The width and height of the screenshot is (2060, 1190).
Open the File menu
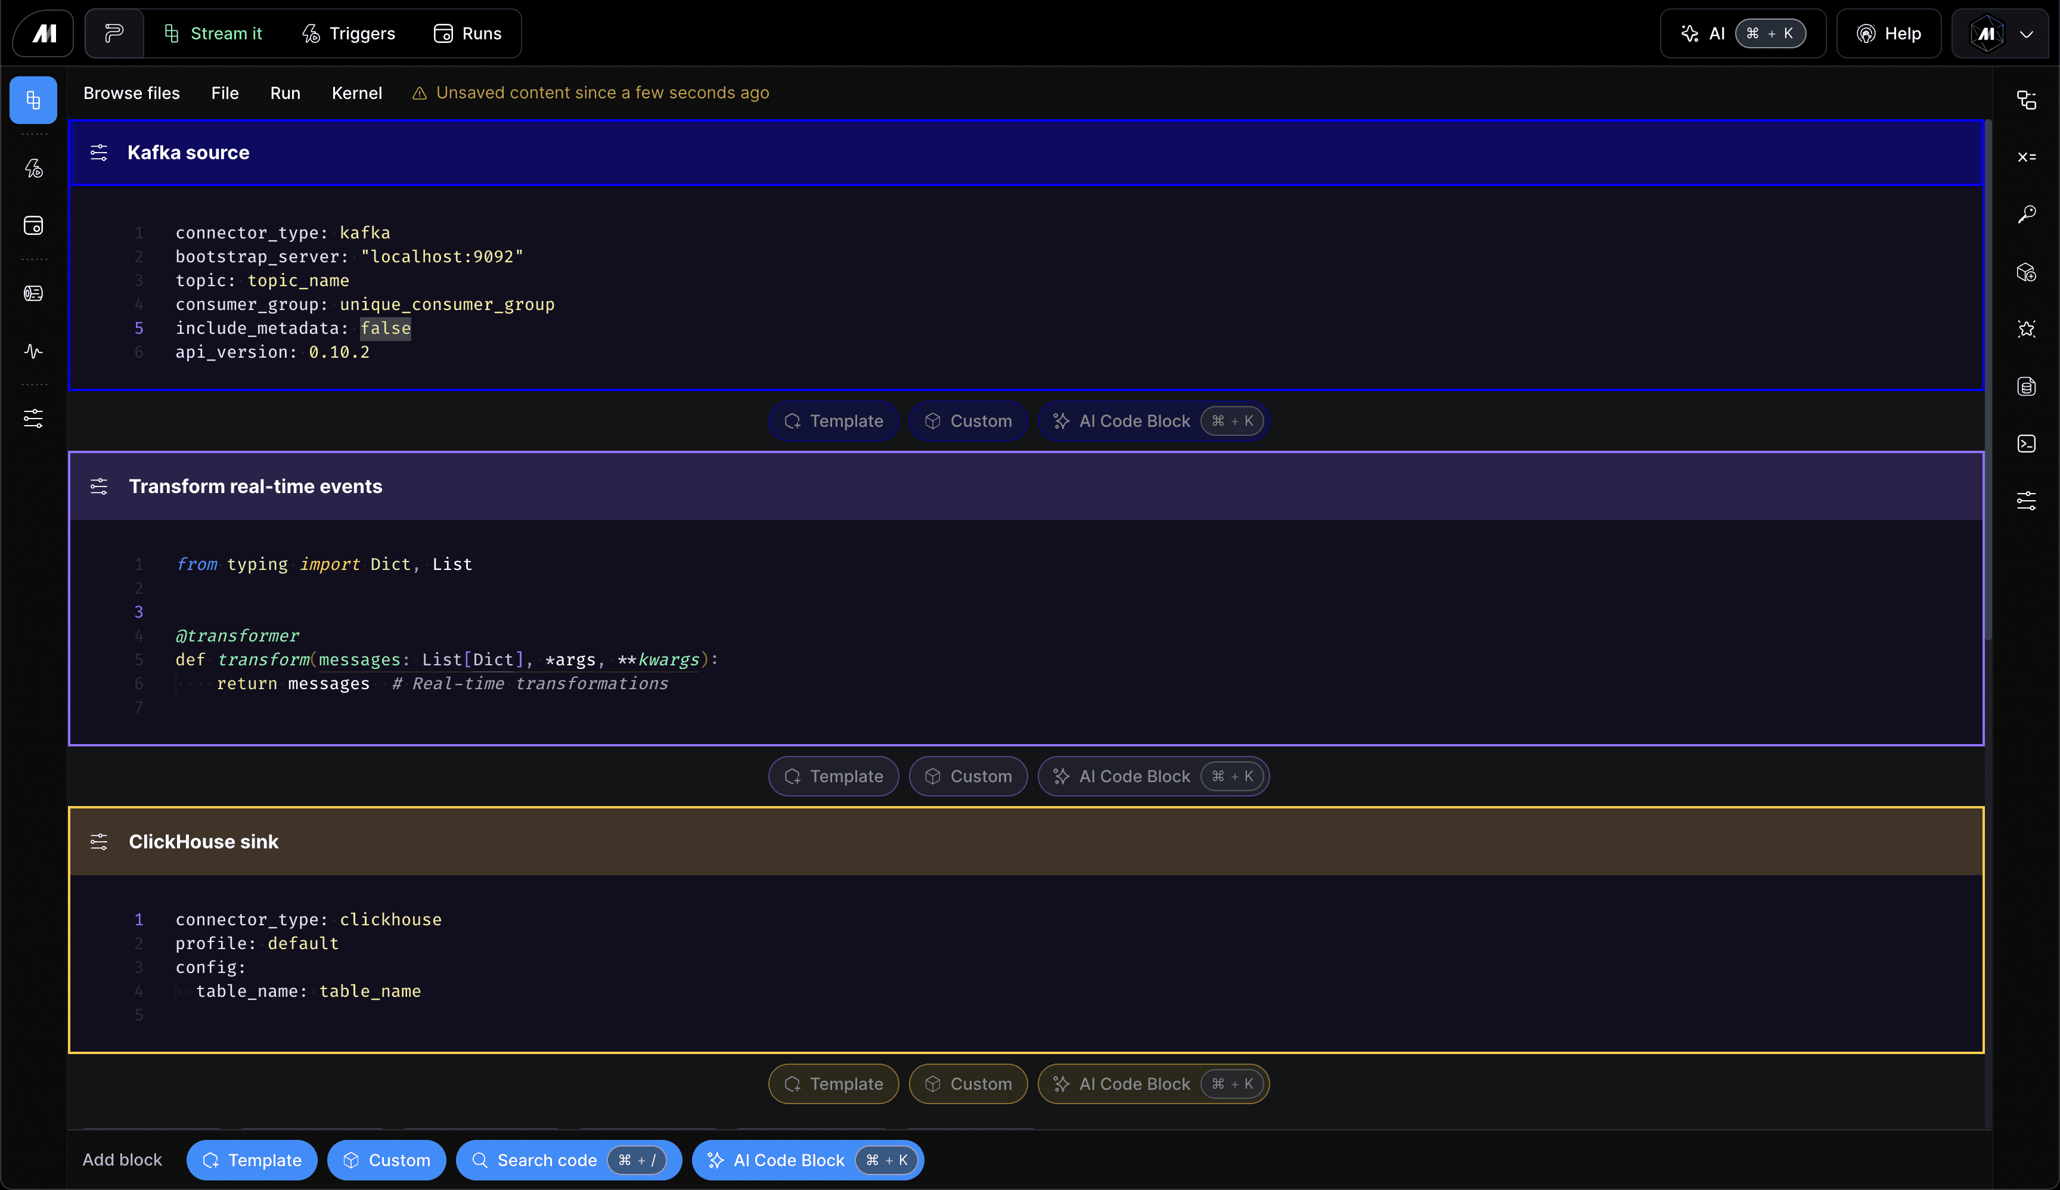click(225, 93)
